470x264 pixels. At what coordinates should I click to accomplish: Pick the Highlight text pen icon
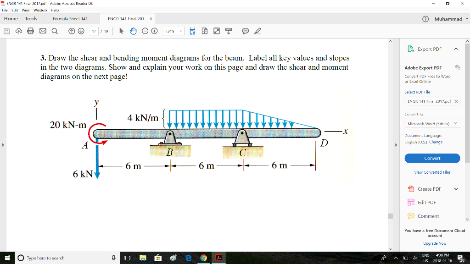[257, 31]
